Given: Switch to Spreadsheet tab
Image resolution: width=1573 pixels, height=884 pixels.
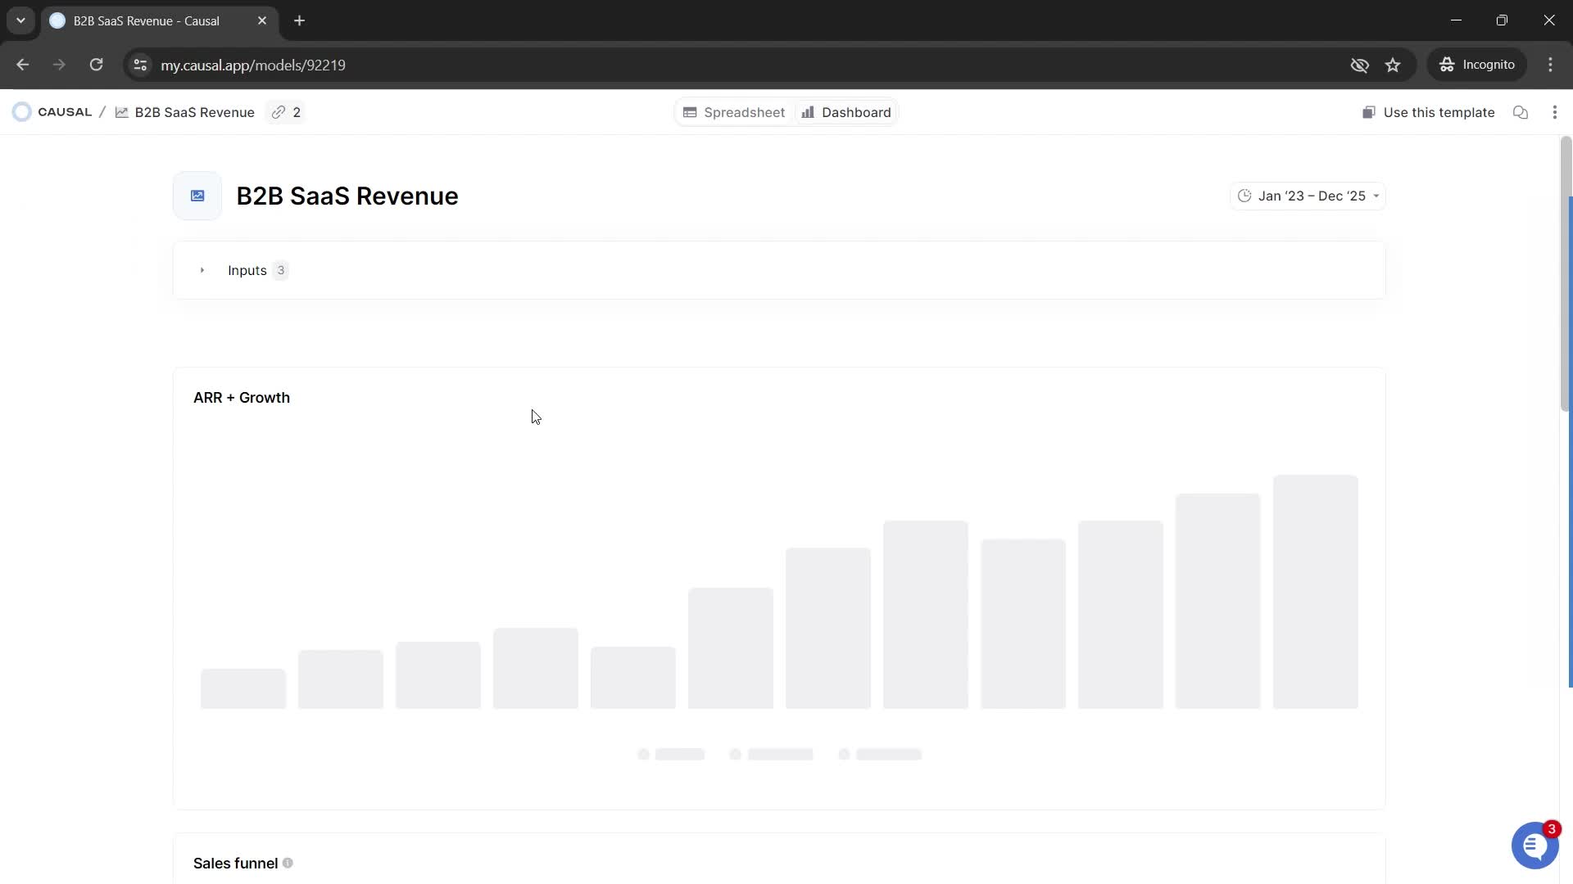Looking at the screenshot, I should [x=735, y=112].
